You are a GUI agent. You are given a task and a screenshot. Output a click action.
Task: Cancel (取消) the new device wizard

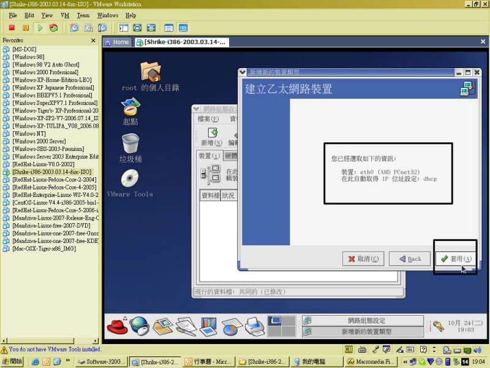pyautogui.click(x=363, y=259)
